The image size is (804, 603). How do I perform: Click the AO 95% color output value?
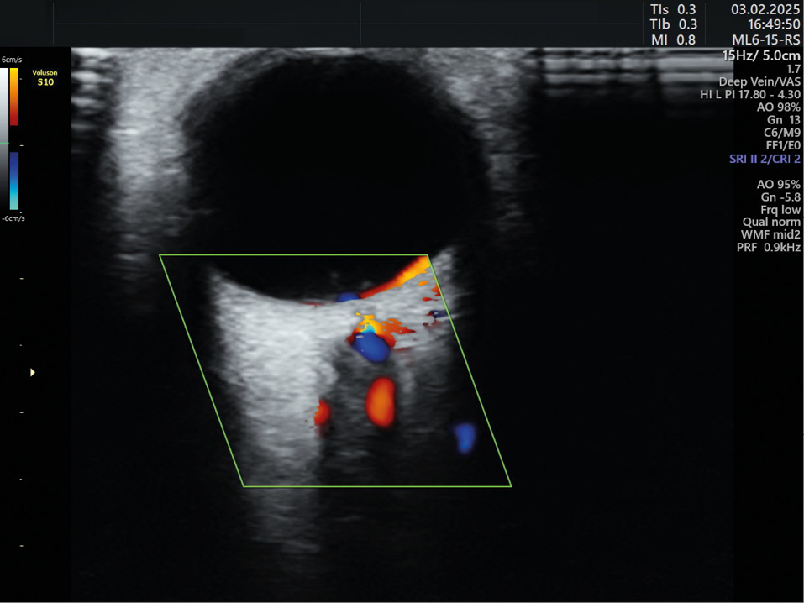(x=778, y=184)
